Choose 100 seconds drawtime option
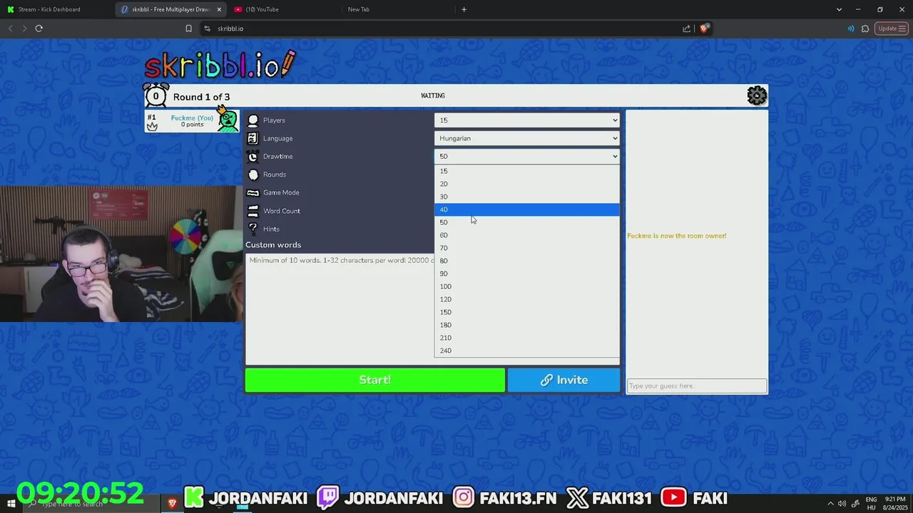The height and width of the screenshot is (513, 913). pos(526,286)
